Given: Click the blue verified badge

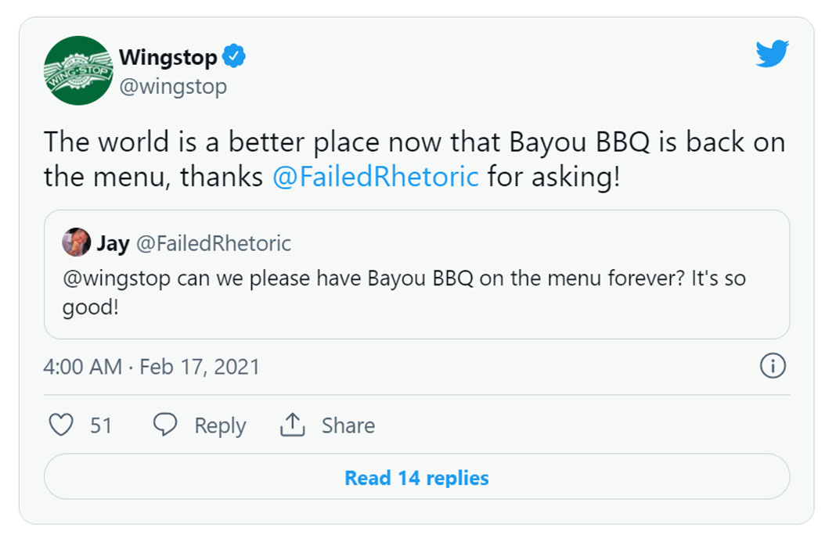Looking at the screenshot, I should click(x=234, y=57).
